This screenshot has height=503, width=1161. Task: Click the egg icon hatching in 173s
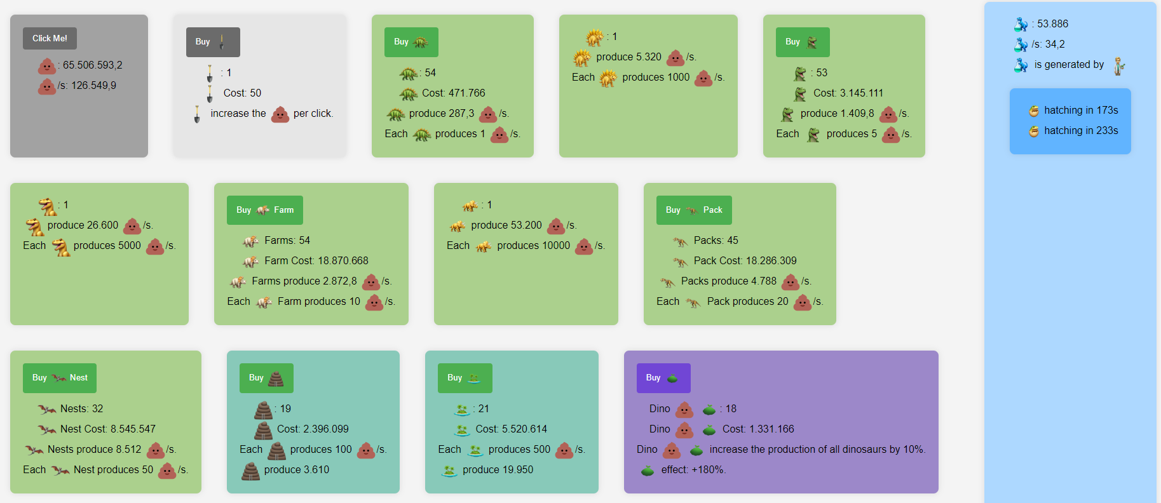tap(1034, 111)
